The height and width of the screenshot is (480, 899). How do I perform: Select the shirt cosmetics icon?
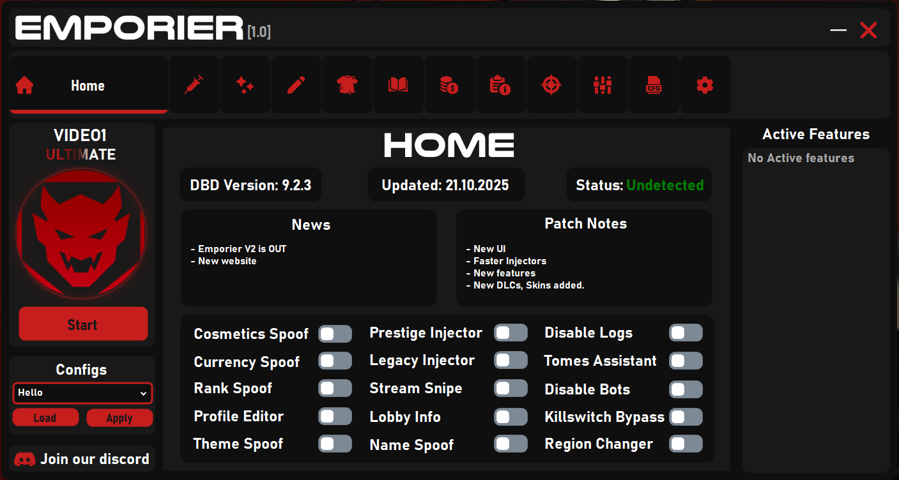[x=347, y=85]
